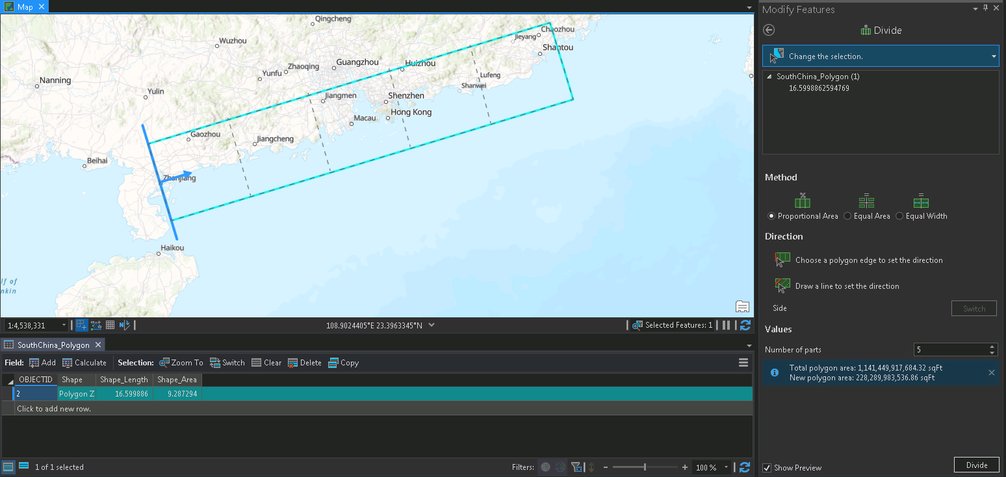Image resolution: width=1006 pixels, height=477 pixels.
Task: Click the Equal Area method icon
Action: point(866,201)
